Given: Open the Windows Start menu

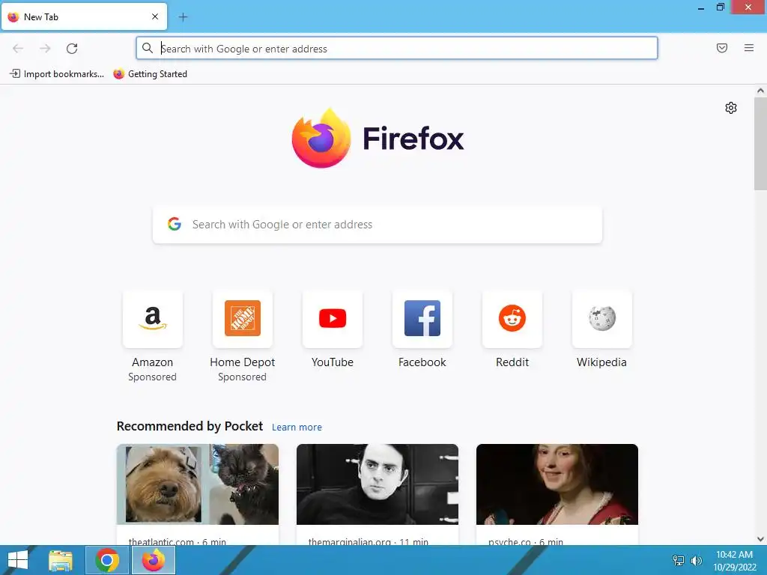Looking at the screenshot, I should 18,560.
